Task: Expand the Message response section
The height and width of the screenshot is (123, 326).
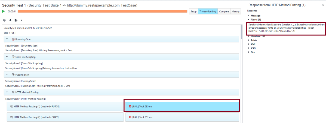Action: point(249,16)
